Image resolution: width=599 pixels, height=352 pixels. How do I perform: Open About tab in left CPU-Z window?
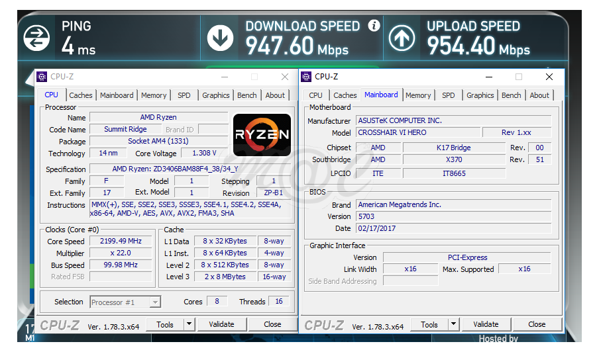point(275,95)
